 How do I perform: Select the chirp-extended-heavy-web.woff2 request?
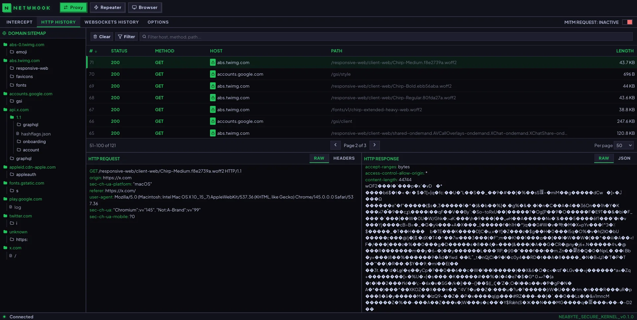[361, 110]
